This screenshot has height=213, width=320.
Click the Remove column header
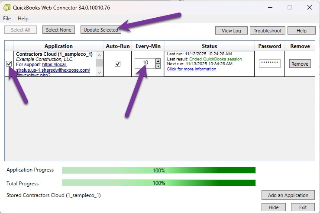[x=300, y=46]
